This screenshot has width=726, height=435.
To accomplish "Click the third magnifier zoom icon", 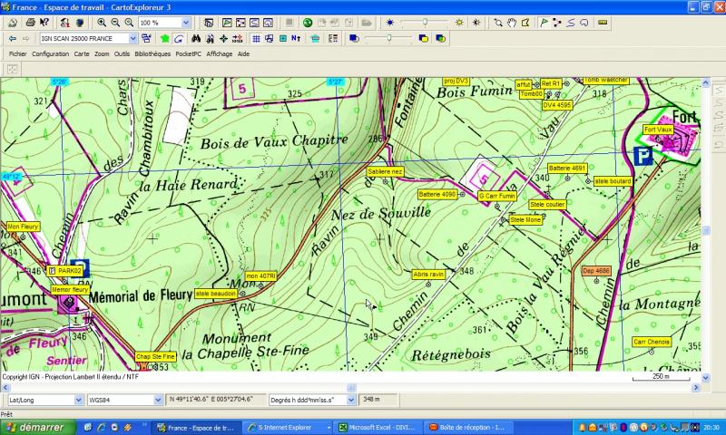I will (129, 22).
